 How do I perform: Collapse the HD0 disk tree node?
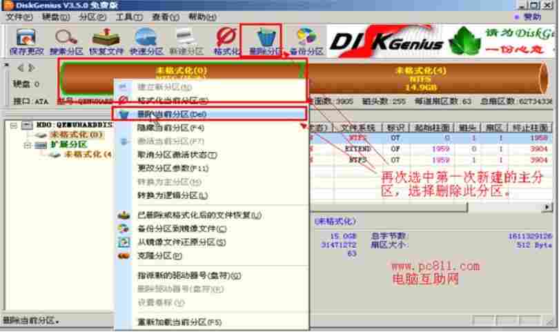[x=14, y=125]
